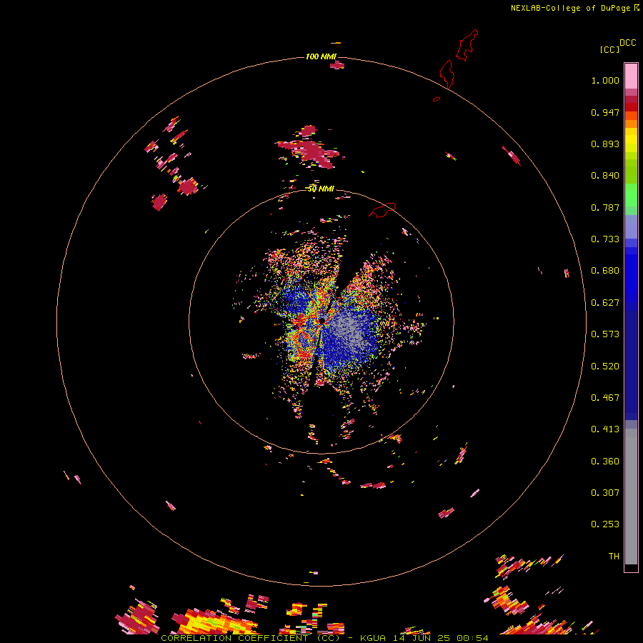643x643 pixels.
Task: Click the 0.573 color scale label
Action: pyautogui.click(x=605, y=334)
